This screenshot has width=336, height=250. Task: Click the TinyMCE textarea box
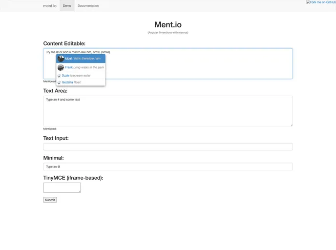pyautogui.click(x=62, y=187)
